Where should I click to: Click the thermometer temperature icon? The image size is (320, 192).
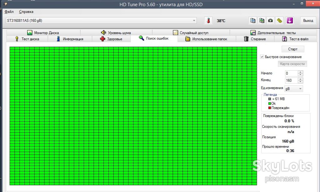208,21
